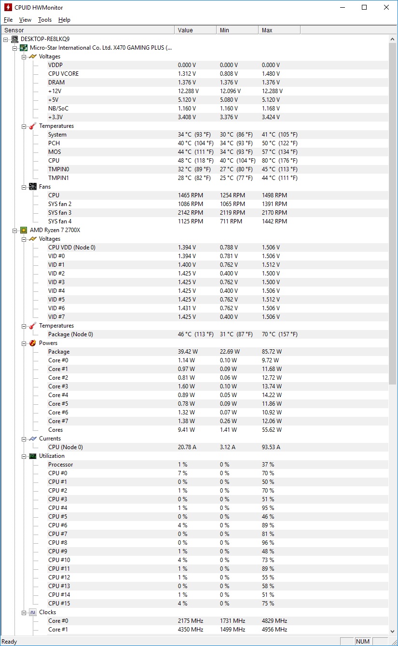The image size is (398, 646).
Task: Collapse the Micro-Star motherboard node
Action: (x=15, y=48)
